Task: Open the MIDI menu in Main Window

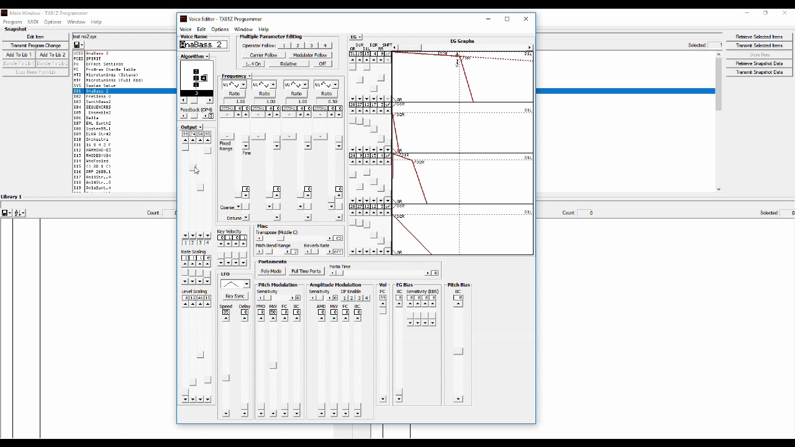Action: [x=33, y=22]
